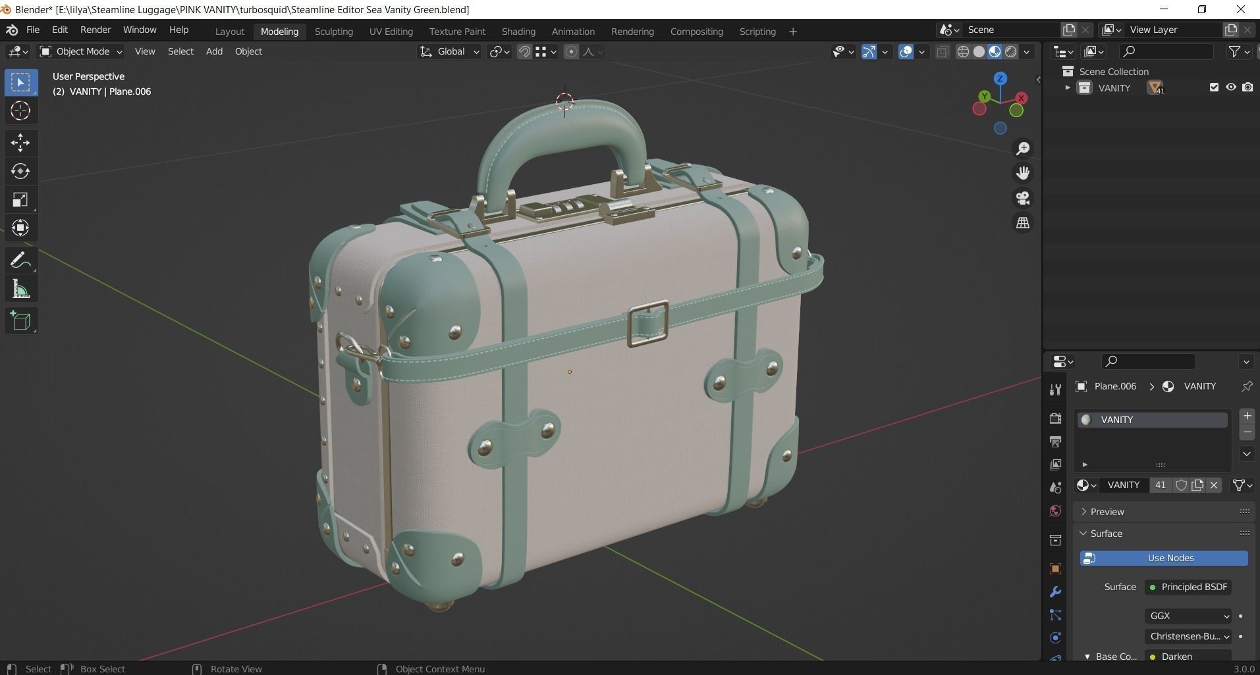Choose the Add Cube tool
1260x675 pixels.
coord(20,321)
